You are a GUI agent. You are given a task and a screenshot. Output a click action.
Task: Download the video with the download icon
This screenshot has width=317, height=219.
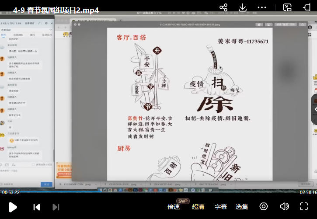[242, 7]
